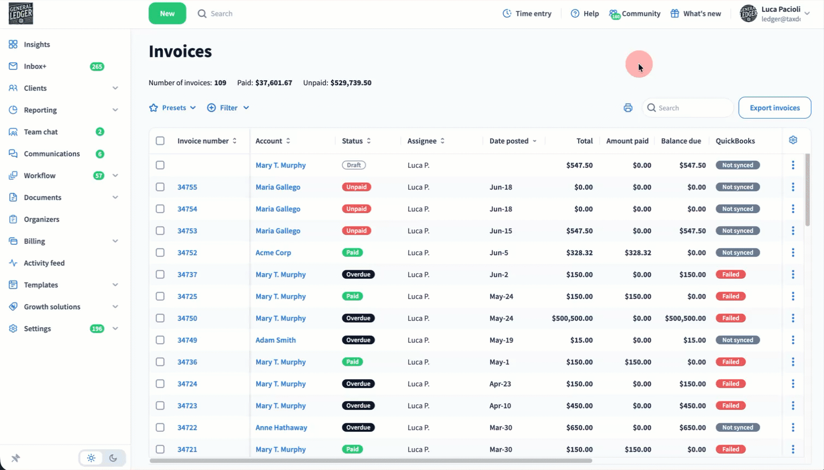The height and width of the screenshot is (470, 824).
Task: Open the Acme Corp account link
Action: (273, 252)
